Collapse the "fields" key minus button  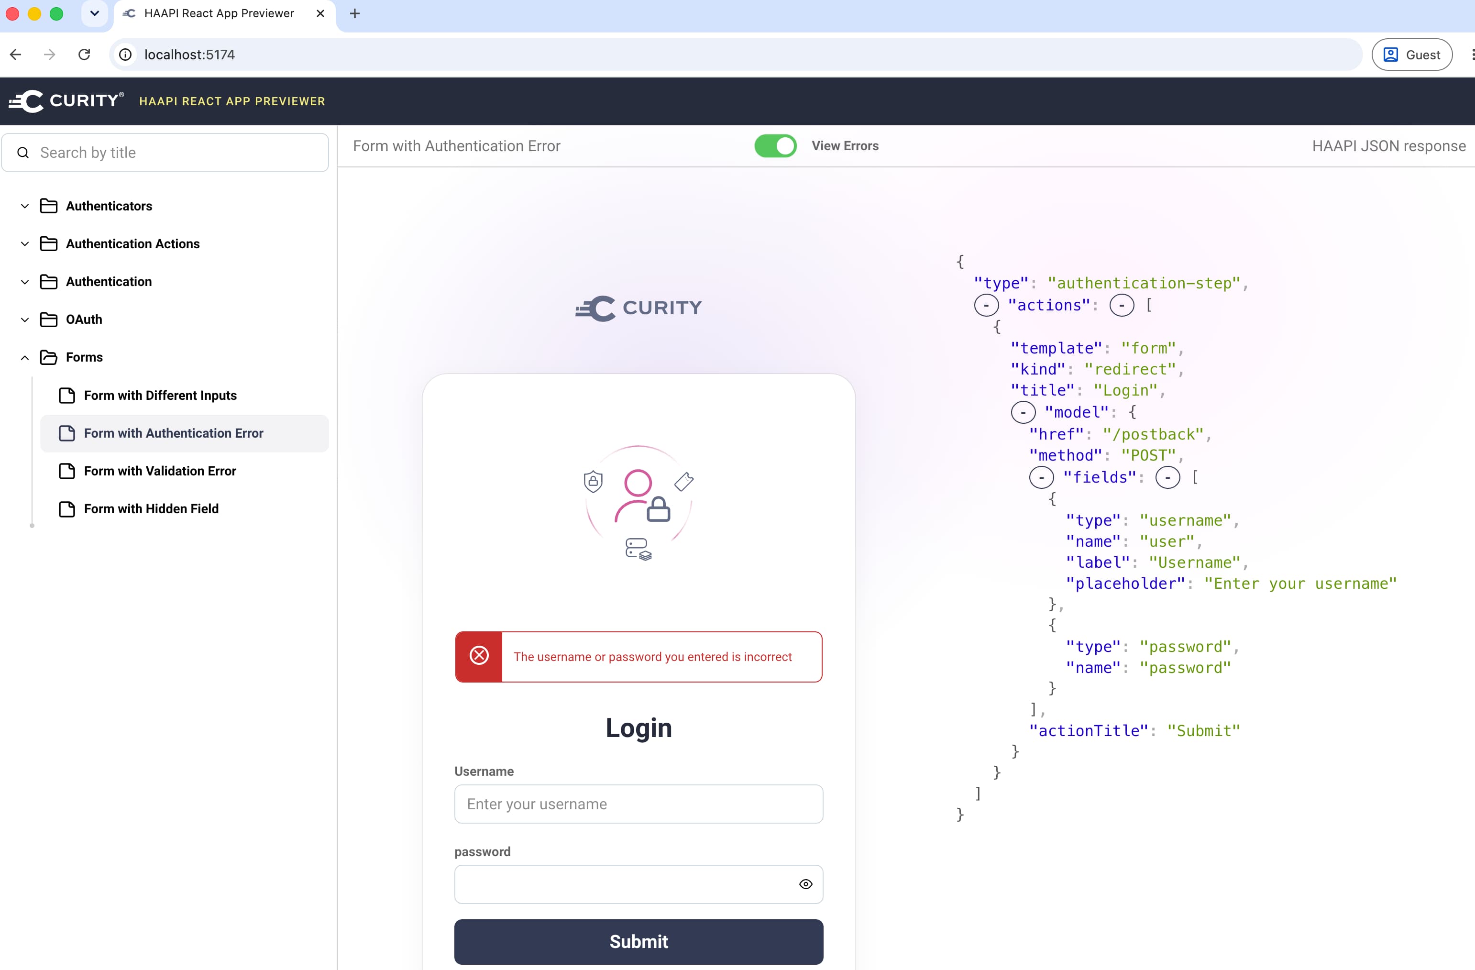1041,477
